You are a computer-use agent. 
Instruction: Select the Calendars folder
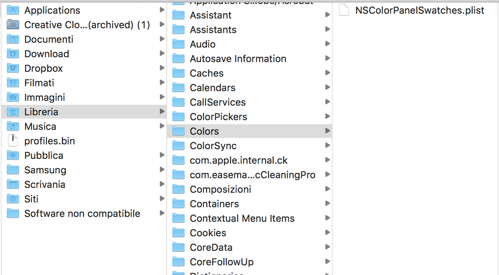[212, 88]
